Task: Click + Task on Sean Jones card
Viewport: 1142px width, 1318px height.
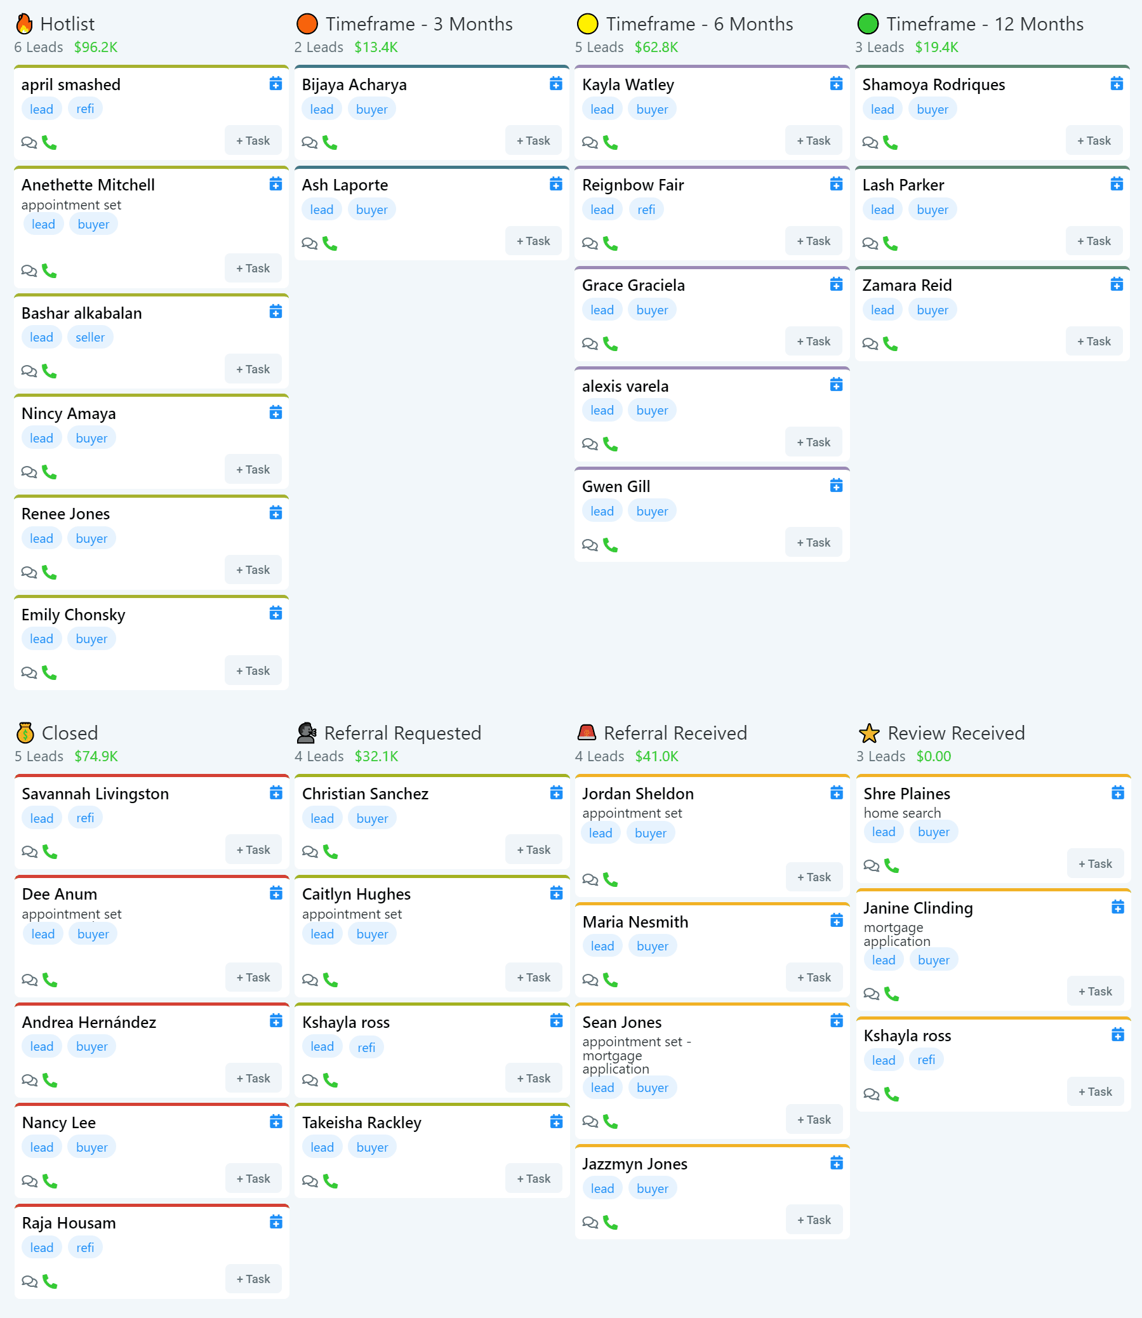Action: [814, 1120]
